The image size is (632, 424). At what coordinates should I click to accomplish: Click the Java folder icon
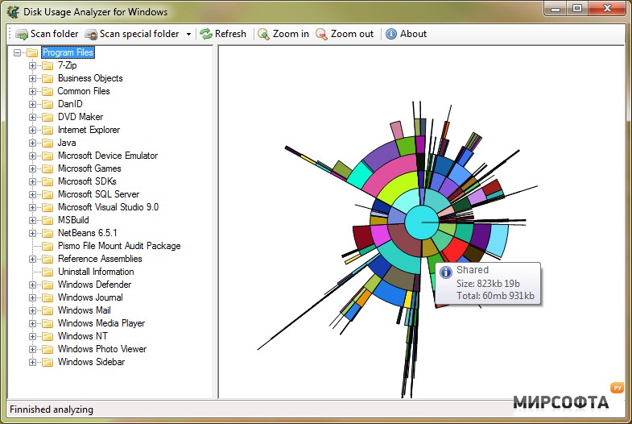[x=48, y=143]
